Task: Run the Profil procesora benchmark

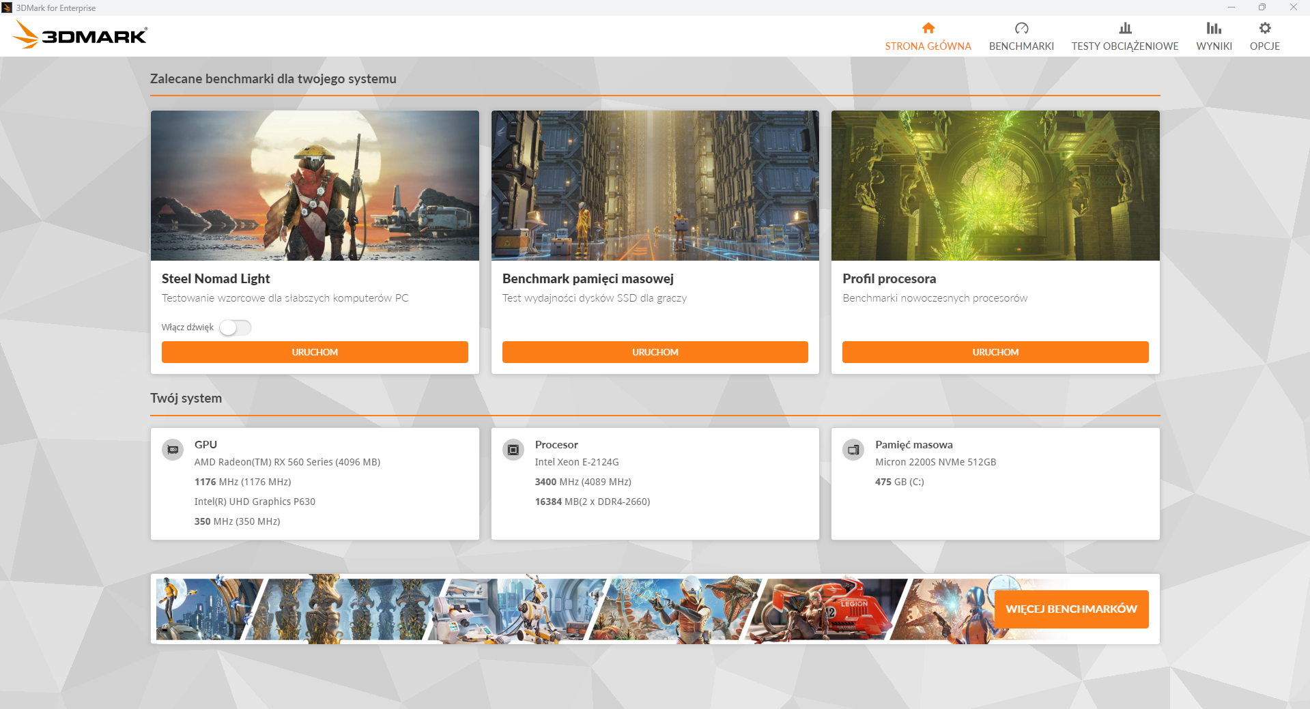Action: pyautogui.click(x=995, y=352)
